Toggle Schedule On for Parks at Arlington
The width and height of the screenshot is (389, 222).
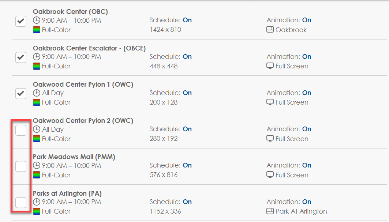[187, 202]
